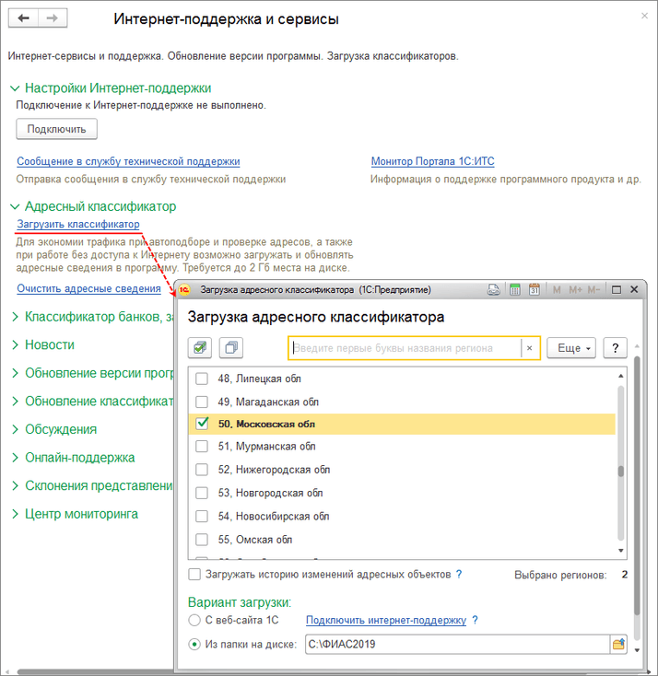Expand the Классификатор банков section
The image size is (658, 676).
(15, 317)
